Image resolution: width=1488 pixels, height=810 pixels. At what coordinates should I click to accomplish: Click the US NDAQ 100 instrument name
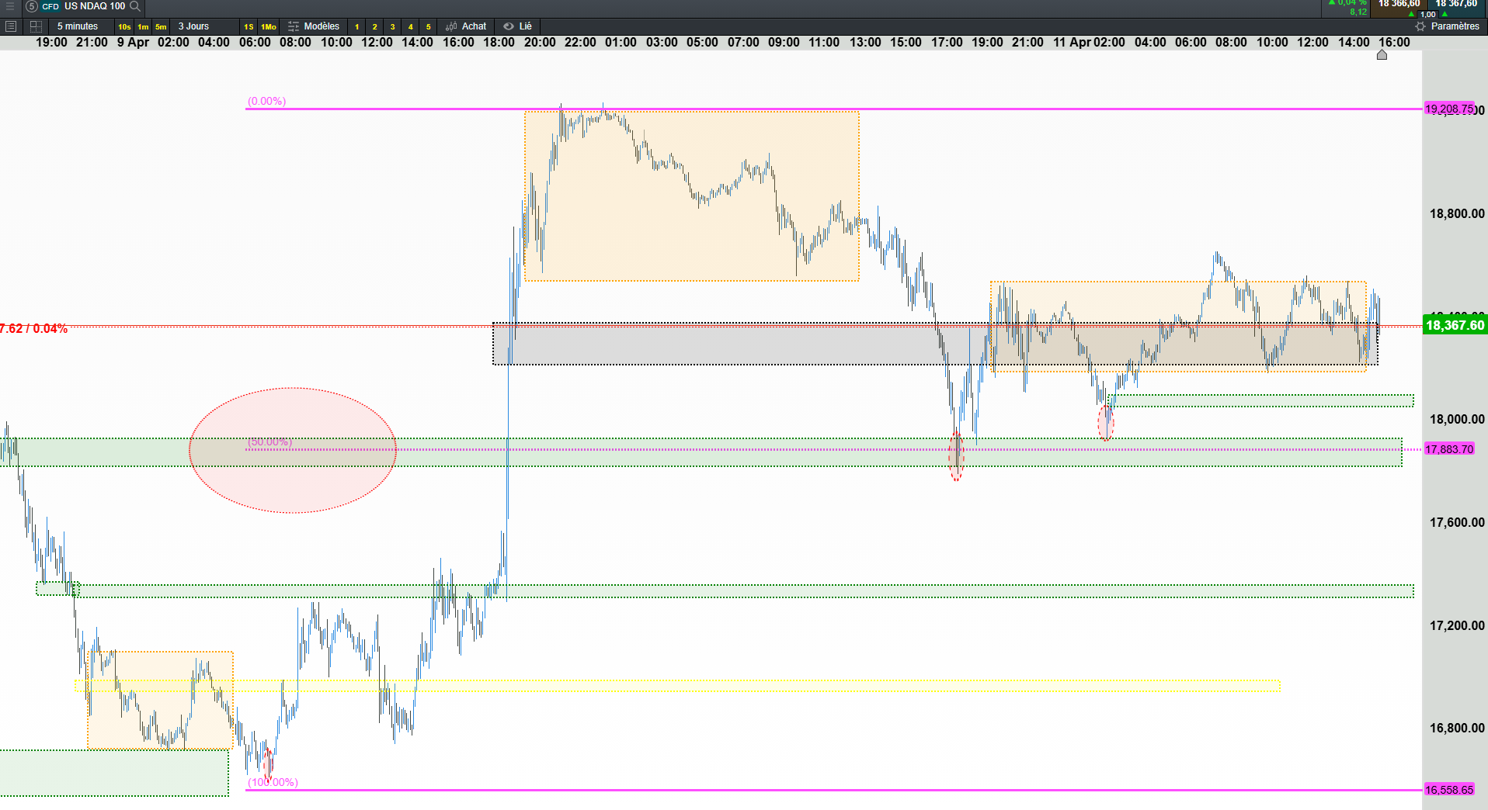95,6
